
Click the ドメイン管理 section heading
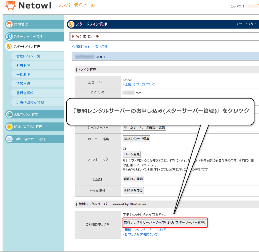(87, 70)
